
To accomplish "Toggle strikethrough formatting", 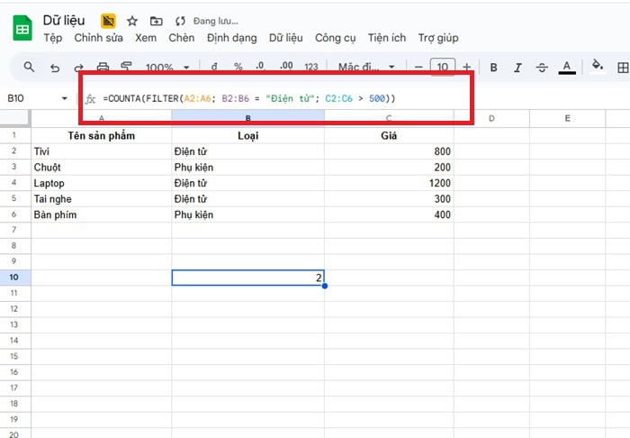I will [542, 68].
